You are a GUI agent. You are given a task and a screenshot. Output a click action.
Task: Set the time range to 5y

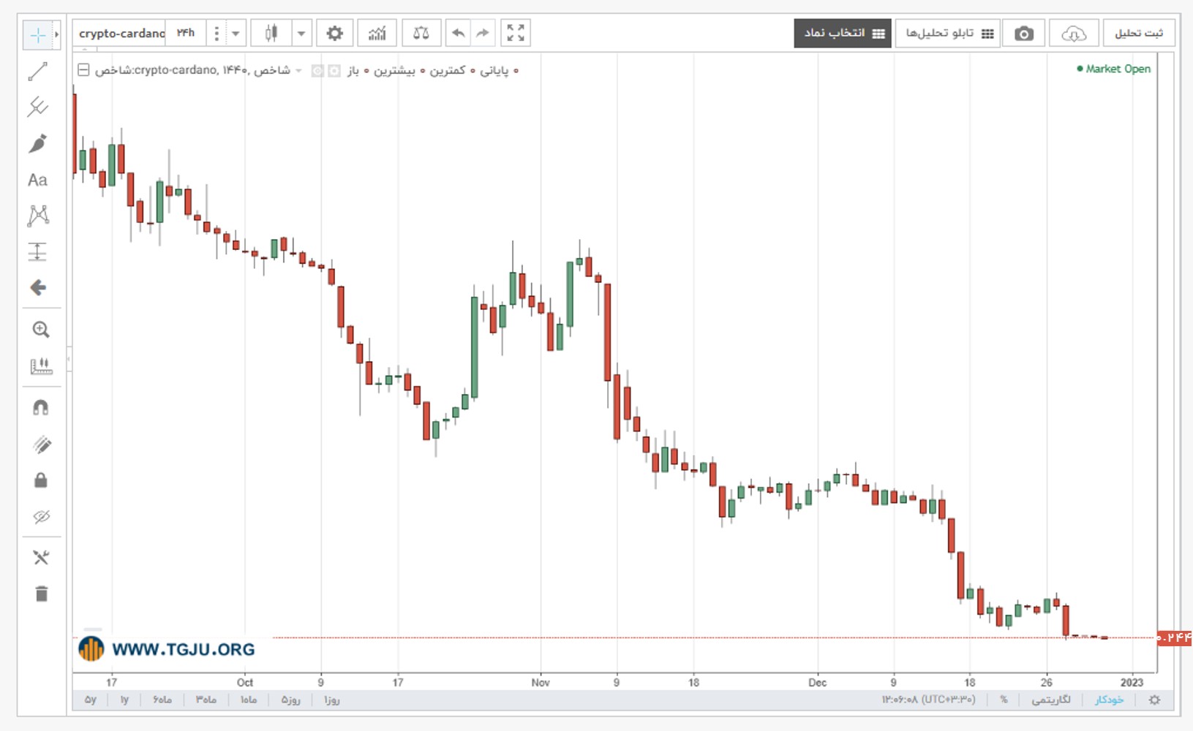pyautogui.click(x=90, y=700)
